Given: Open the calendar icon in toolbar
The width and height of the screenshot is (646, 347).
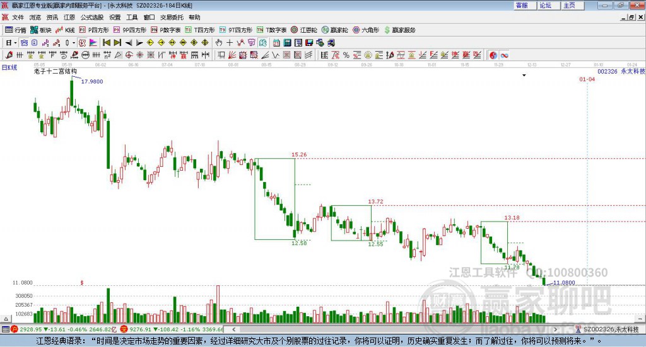Looking at the screenshot, I should coord(276,43).
